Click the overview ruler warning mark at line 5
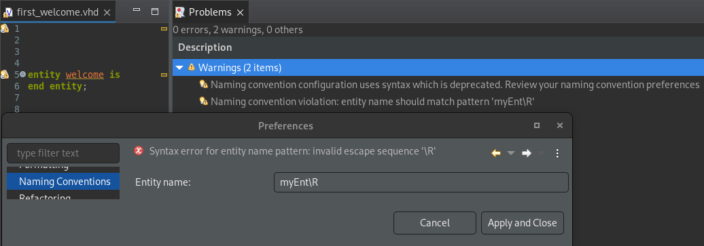The height and width of the screenshot is (246, 704). 164,75
